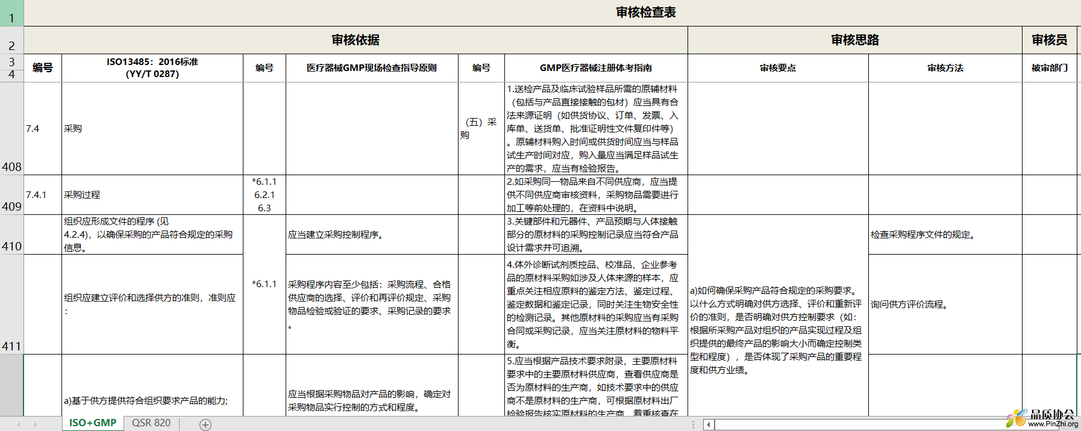
Task: Select cell a)基于供方提供符合组织要求产品的能力
Action: [x=152, y=385]
